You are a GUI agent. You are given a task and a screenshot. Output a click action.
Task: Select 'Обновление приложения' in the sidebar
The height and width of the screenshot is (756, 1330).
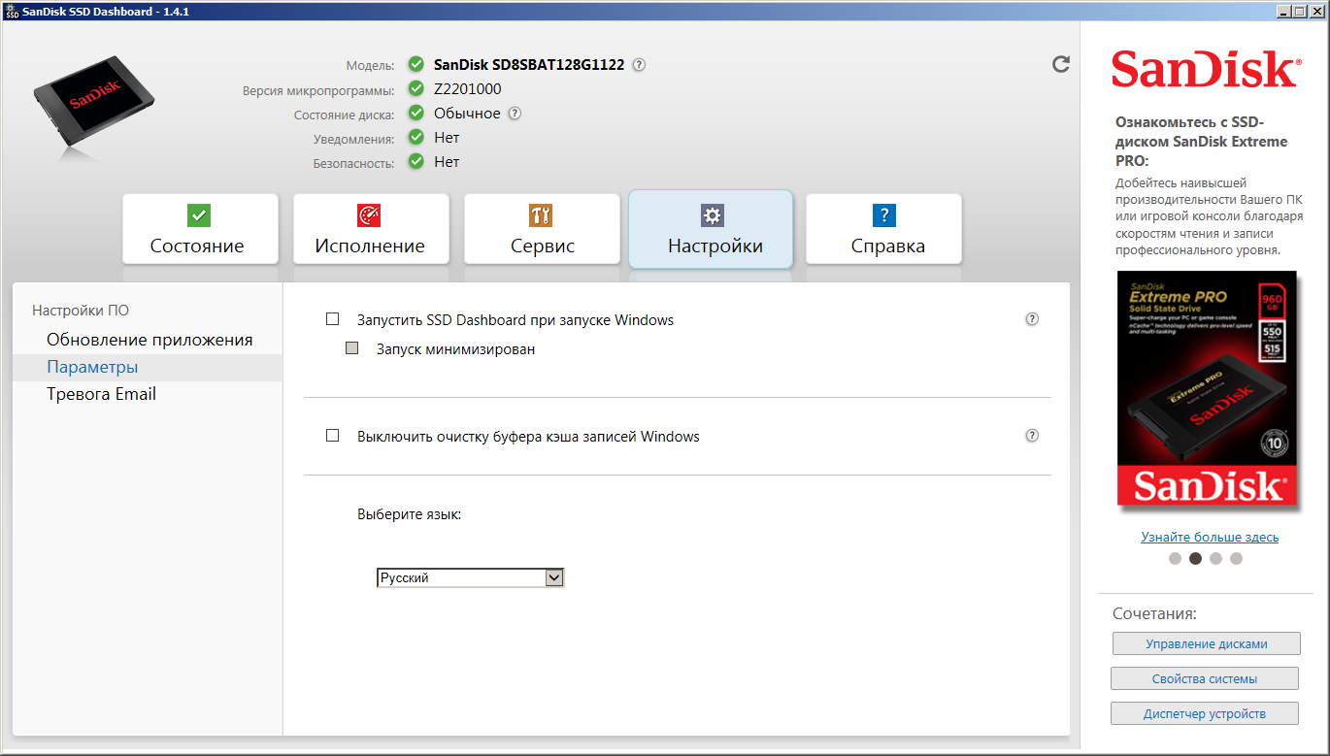tap(150, 340)
